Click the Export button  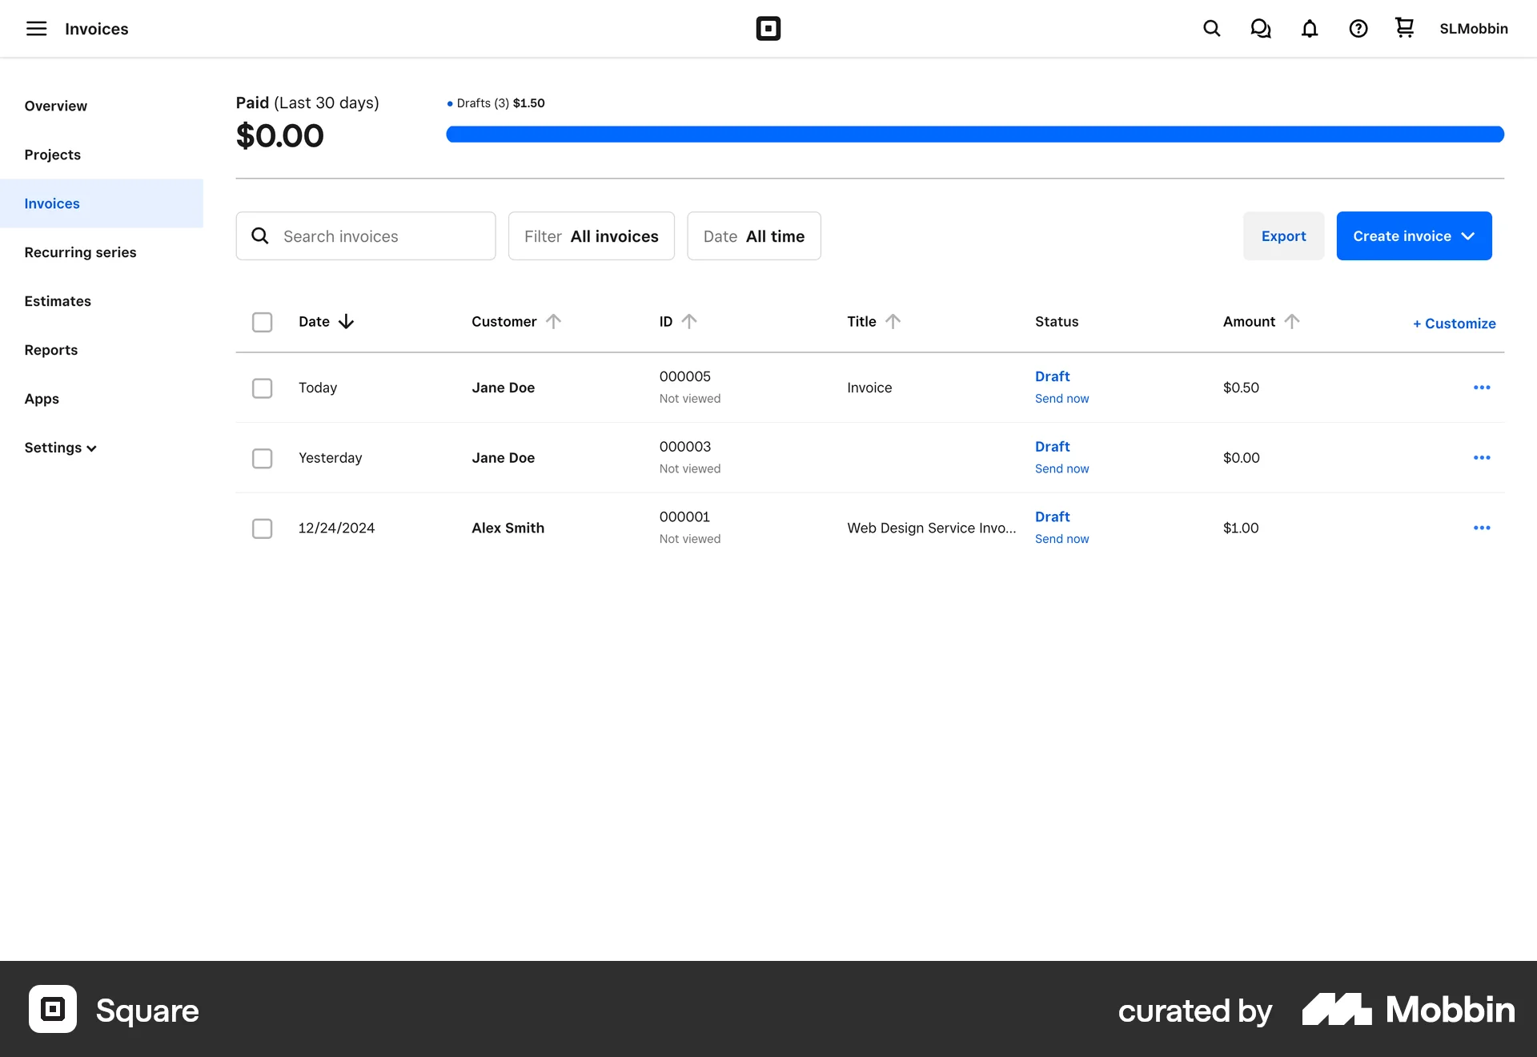1283,235
